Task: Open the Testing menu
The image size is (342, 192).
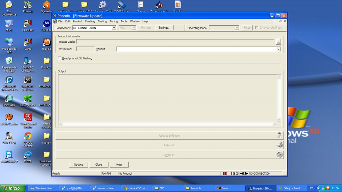Action: 102,21
